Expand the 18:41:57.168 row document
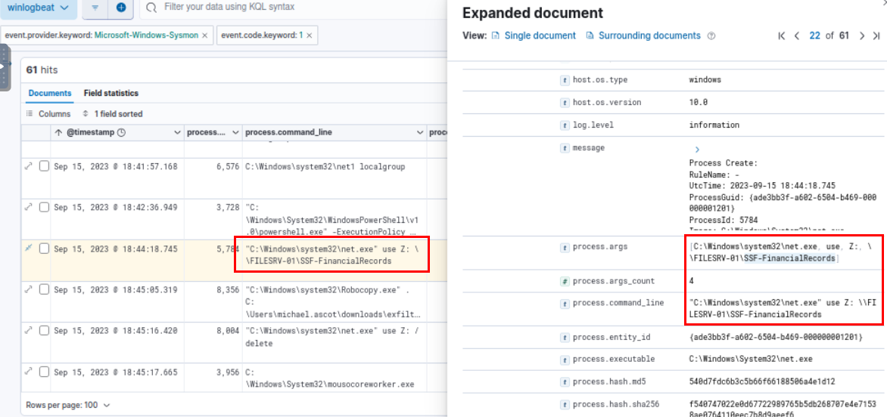Screen dimensions: 887x417 (29, 166)
